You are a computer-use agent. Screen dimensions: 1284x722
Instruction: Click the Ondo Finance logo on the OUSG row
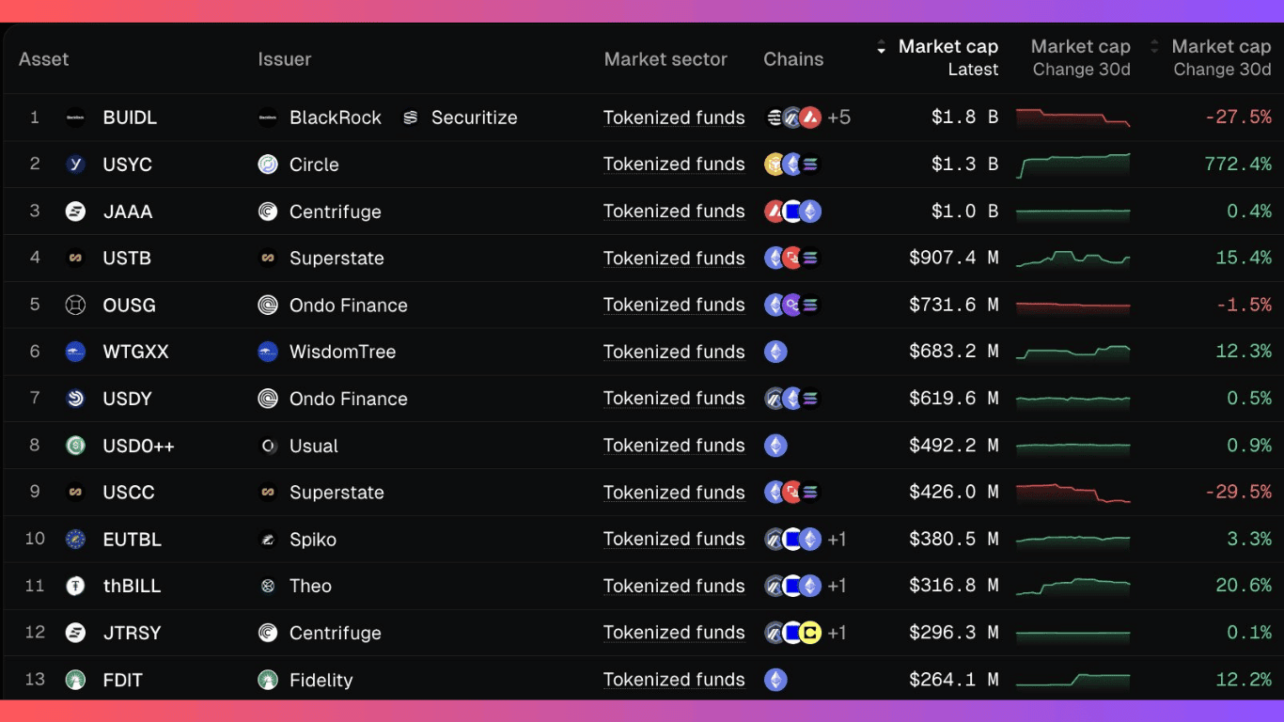(x=266, y=306)
